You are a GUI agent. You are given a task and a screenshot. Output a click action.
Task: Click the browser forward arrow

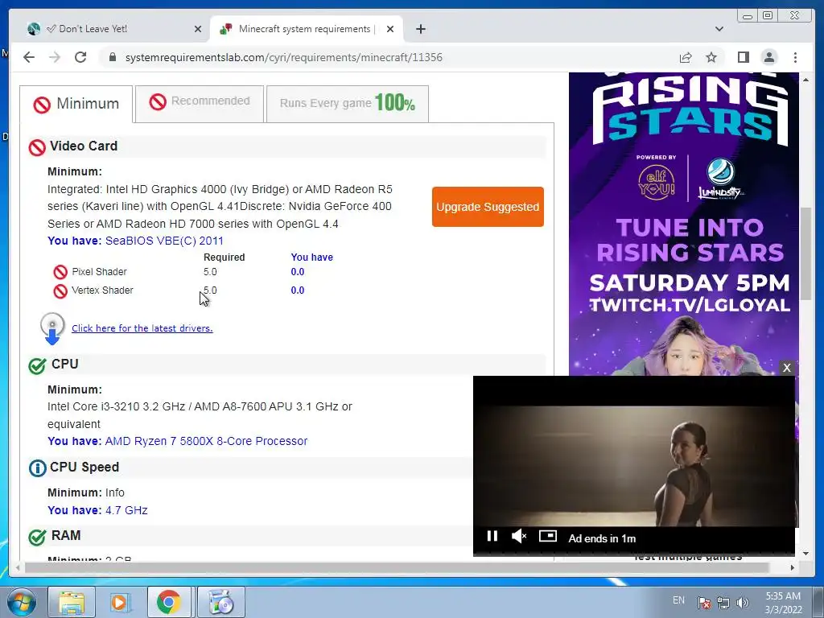pos(55,57)
